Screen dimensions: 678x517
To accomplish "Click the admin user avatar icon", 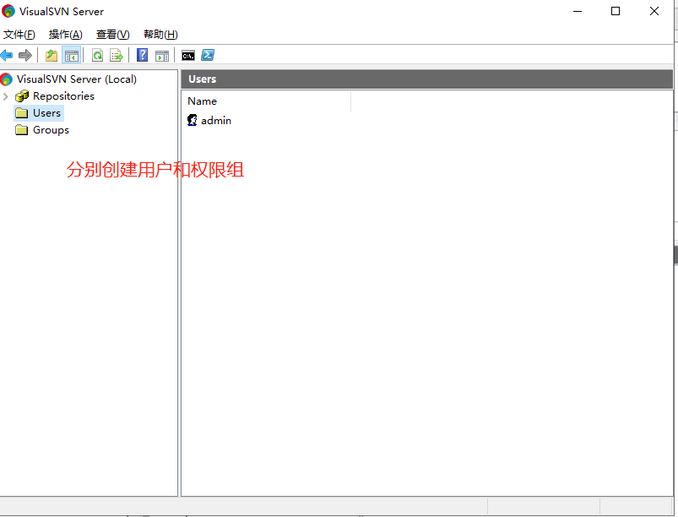I will [192, 120].
